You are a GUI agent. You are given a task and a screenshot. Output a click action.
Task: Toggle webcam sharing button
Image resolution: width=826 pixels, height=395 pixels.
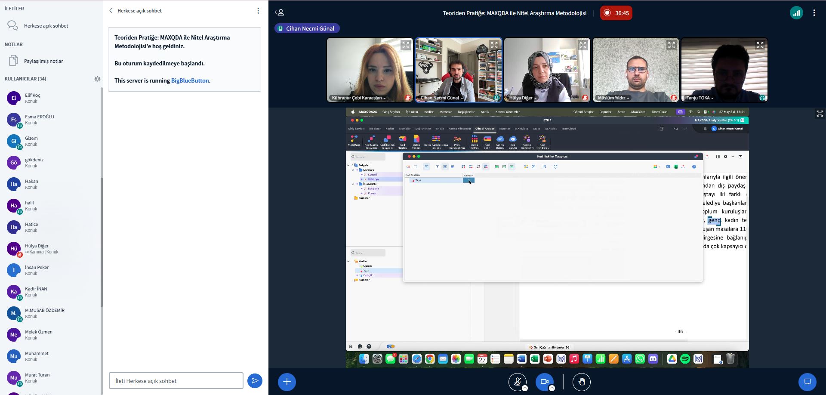544,382
